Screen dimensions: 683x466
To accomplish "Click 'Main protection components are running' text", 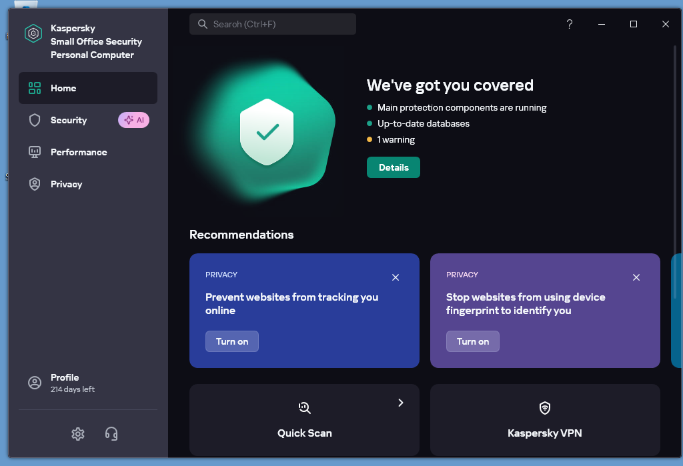I will (x=462, y=107).
